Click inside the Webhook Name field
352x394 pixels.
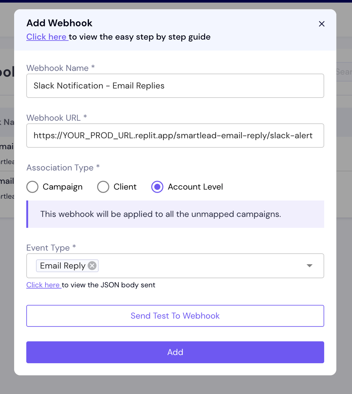point(175,86)
